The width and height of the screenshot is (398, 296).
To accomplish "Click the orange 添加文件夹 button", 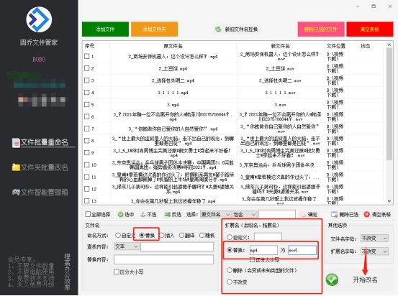I will coord(154,29).
